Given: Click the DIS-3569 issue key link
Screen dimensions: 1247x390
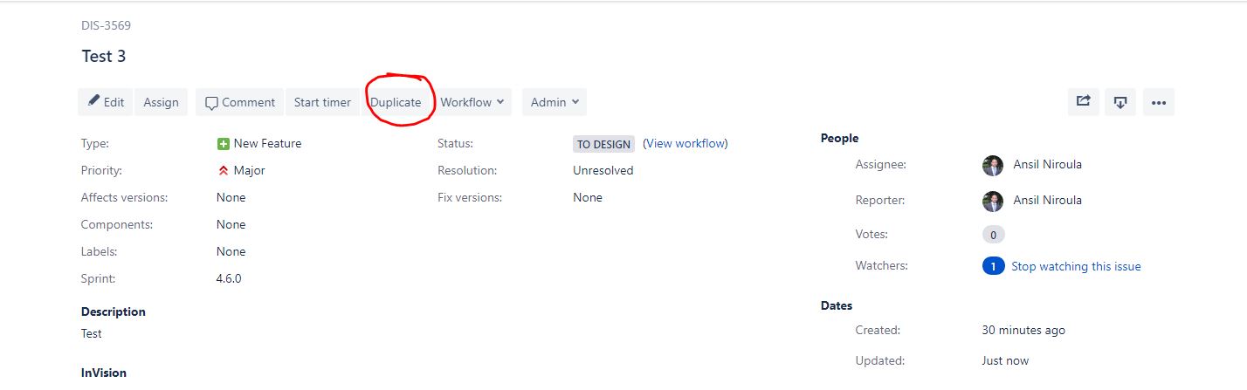Looking at the screenshot, I should [x=107, y=25].
